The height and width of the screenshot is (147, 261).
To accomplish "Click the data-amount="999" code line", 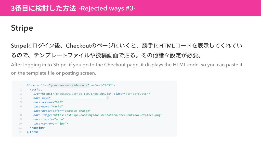I will pos(48,102).
